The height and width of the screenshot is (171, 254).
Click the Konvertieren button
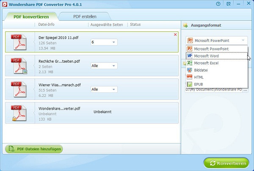[226, 163]
